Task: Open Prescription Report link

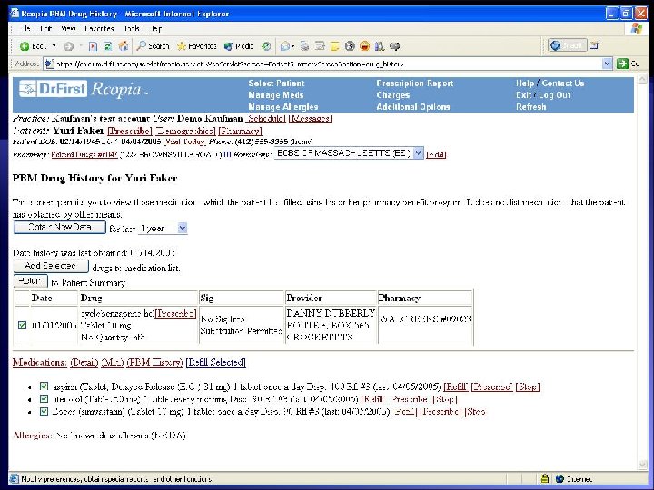Action: pyautogui.click(x=414, y=83)
